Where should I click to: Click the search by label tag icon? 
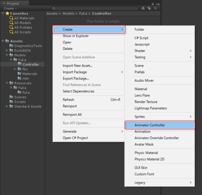click(149, 8)
